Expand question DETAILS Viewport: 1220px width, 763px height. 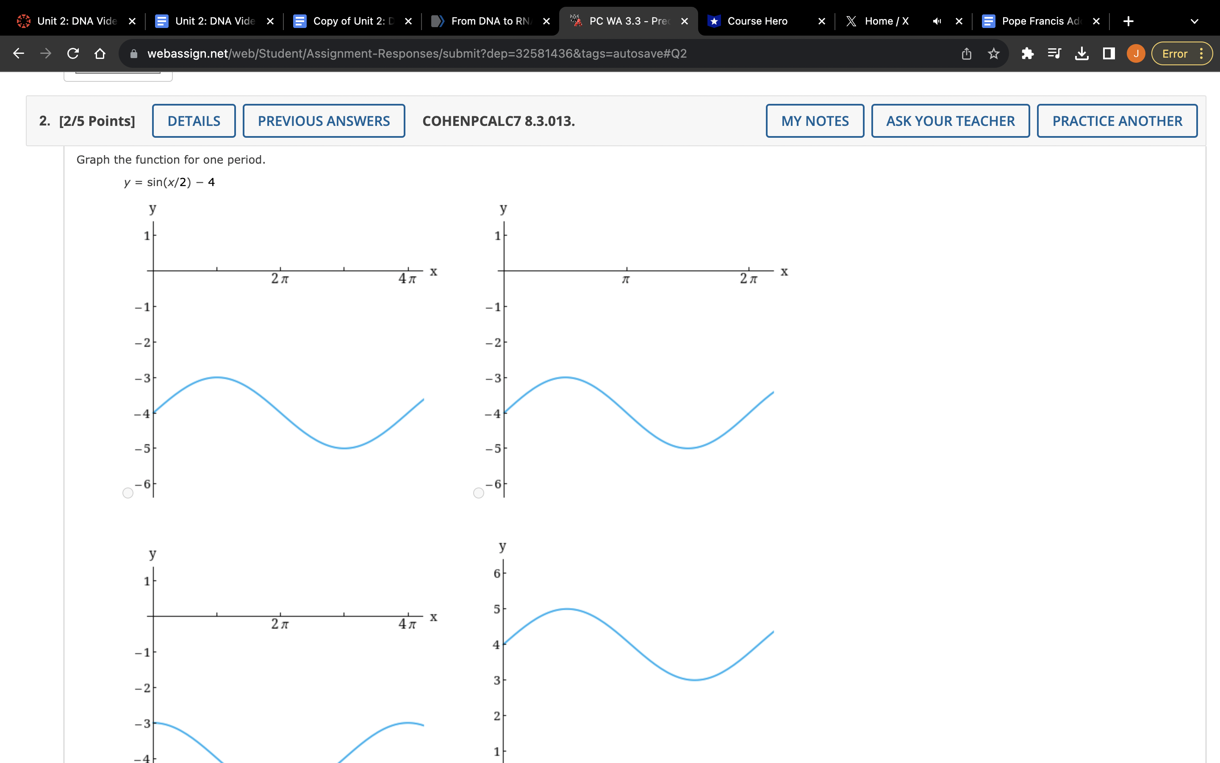(194, 121)
